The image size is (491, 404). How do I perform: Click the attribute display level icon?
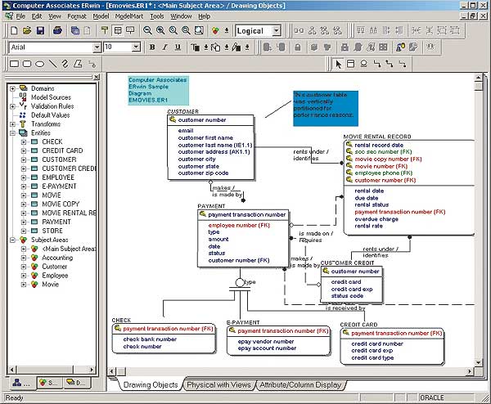click(118, 30)
